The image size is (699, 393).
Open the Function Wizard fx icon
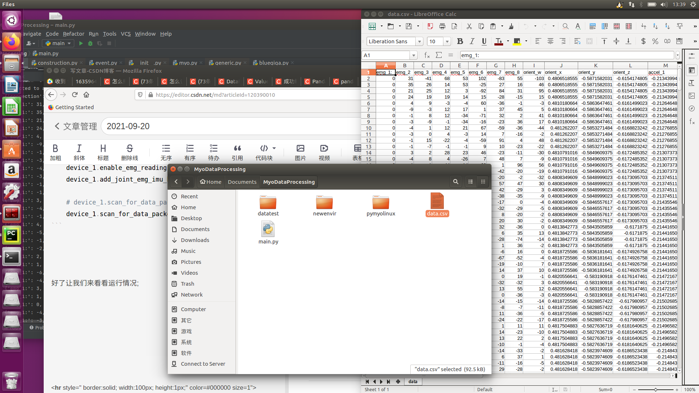click(427, 55)
